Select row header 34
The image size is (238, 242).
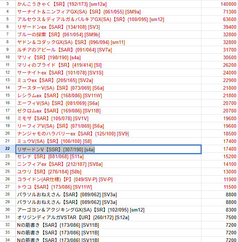pyautogui.click(x=8, y=240)
